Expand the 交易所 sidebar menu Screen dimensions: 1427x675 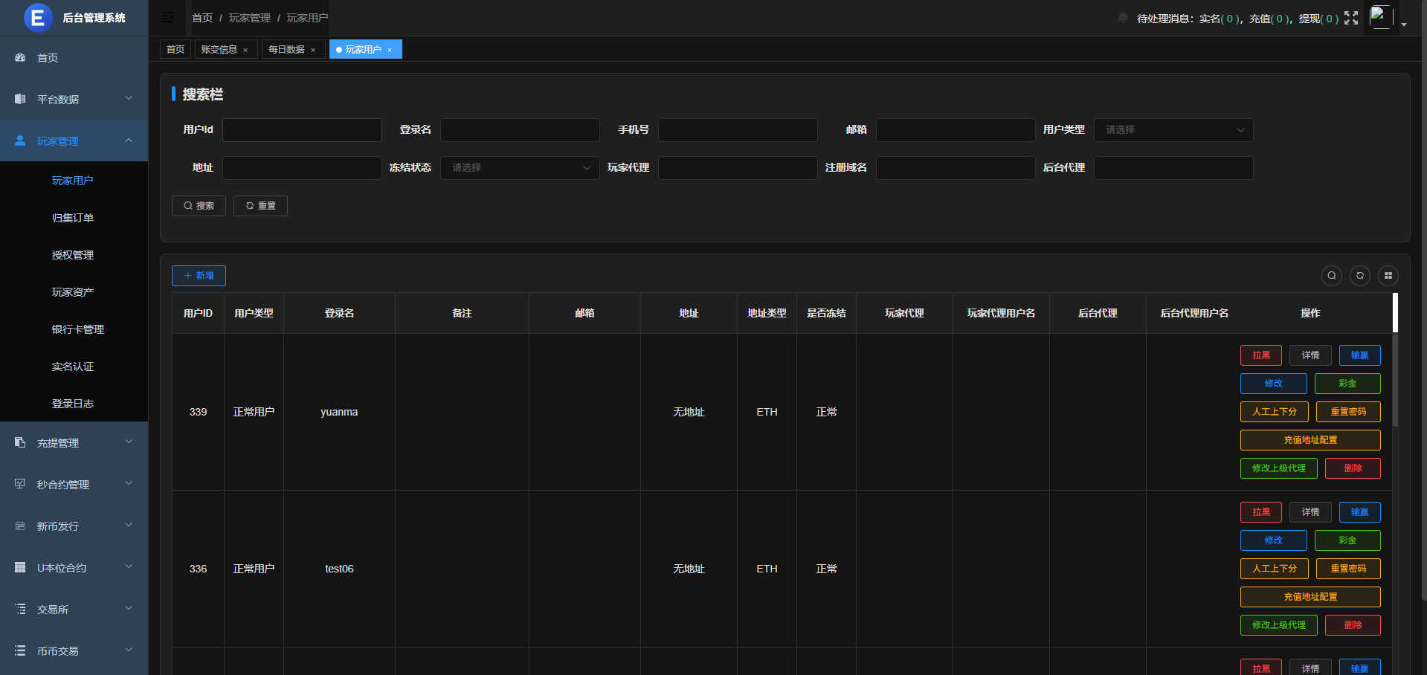click(74, 609)
